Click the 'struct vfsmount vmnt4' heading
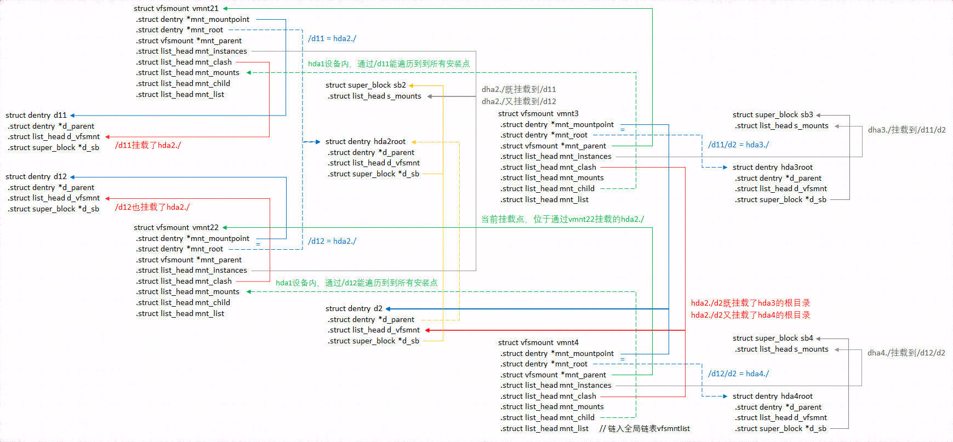The image size is (953, 442). [x=538, y=342]
